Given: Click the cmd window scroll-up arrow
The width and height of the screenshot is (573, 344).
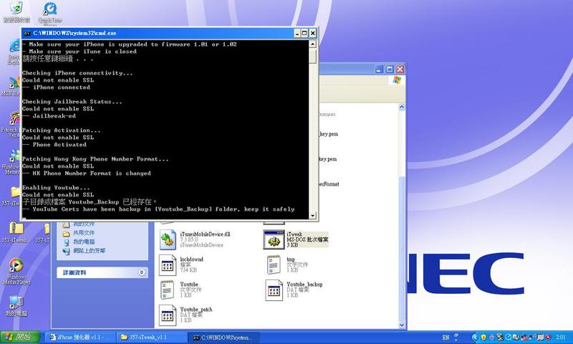Looking at the screenshot, I should pos(312,44).
